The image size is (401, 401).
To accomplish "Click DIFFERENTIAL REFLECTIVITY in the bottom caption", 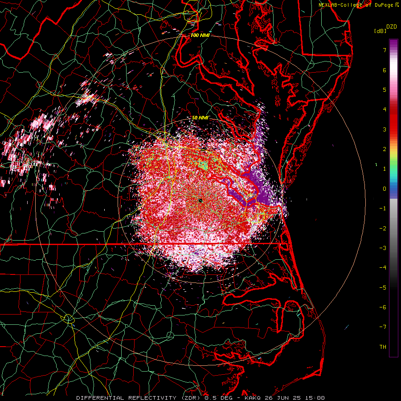I will (127, 398).
